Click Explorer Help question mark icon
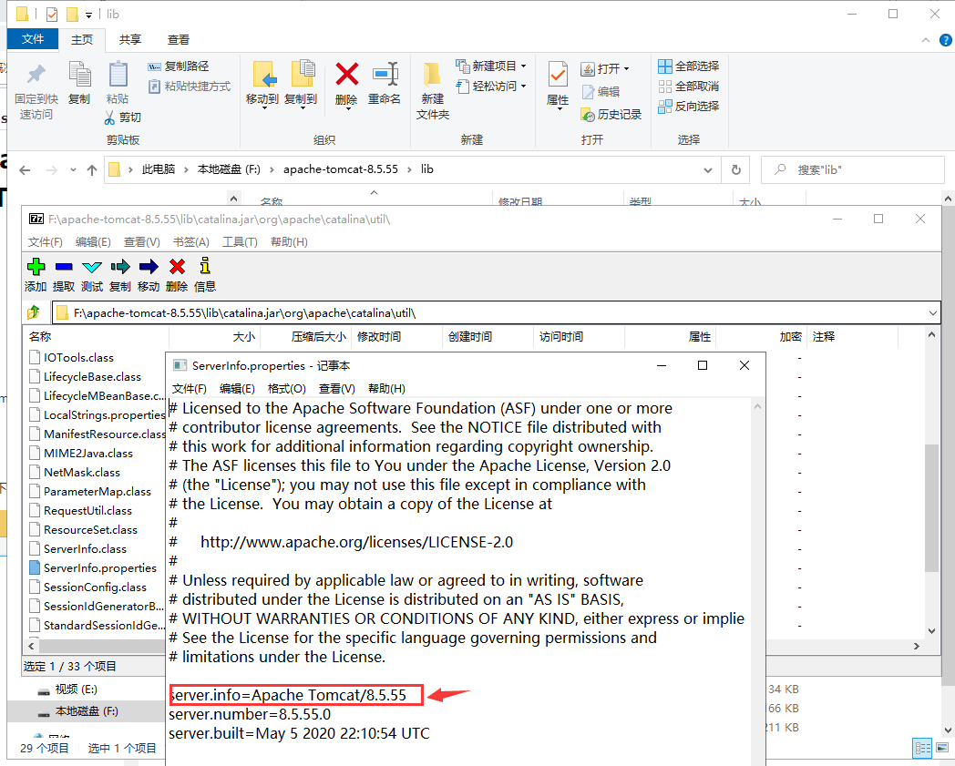This screenshot has height=766, width=955. [x=945, y=40]
